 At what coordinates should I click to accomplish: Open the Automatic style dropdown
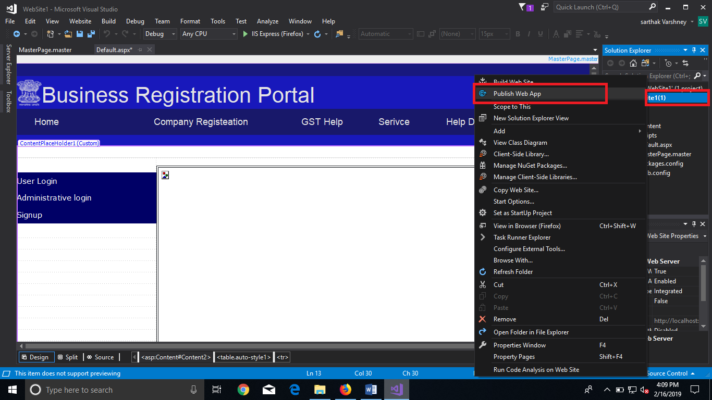click(385, 34)
